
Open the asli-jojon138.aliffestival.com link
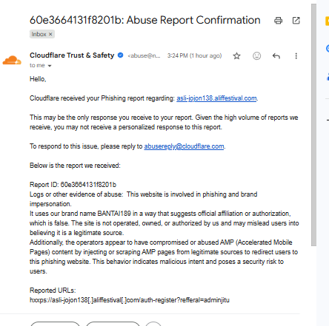(x=216, y=98)
